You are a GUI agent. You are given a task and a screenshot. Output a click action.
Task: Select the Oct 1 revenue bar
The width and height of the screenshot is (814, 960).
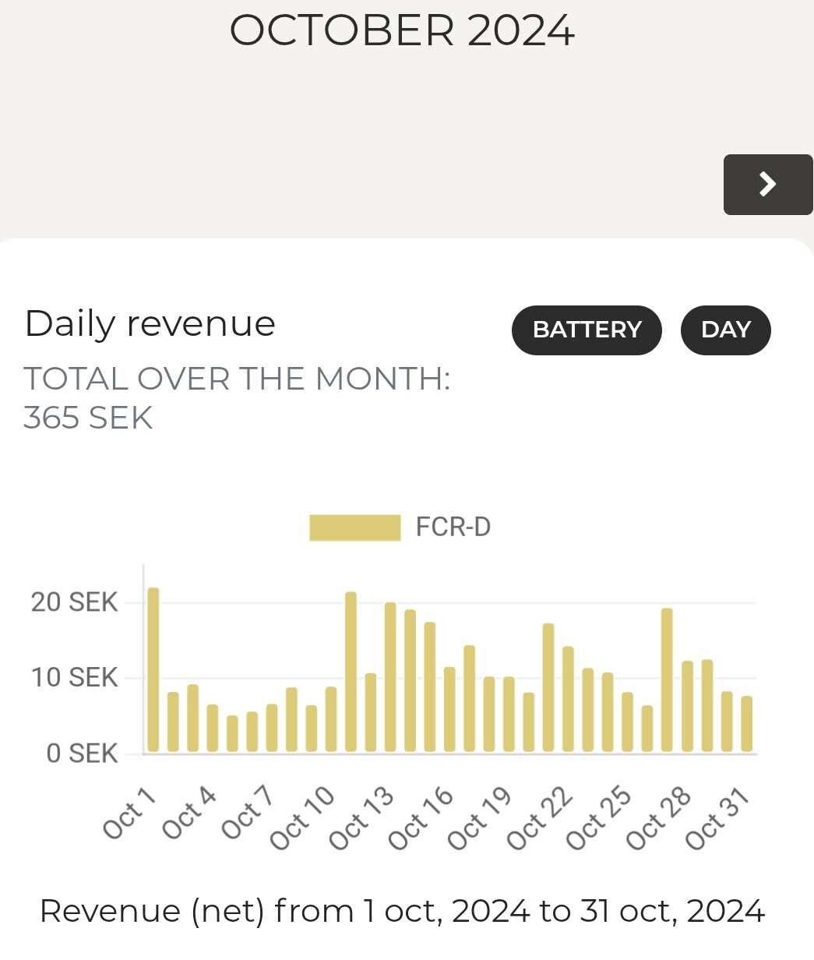153,670
